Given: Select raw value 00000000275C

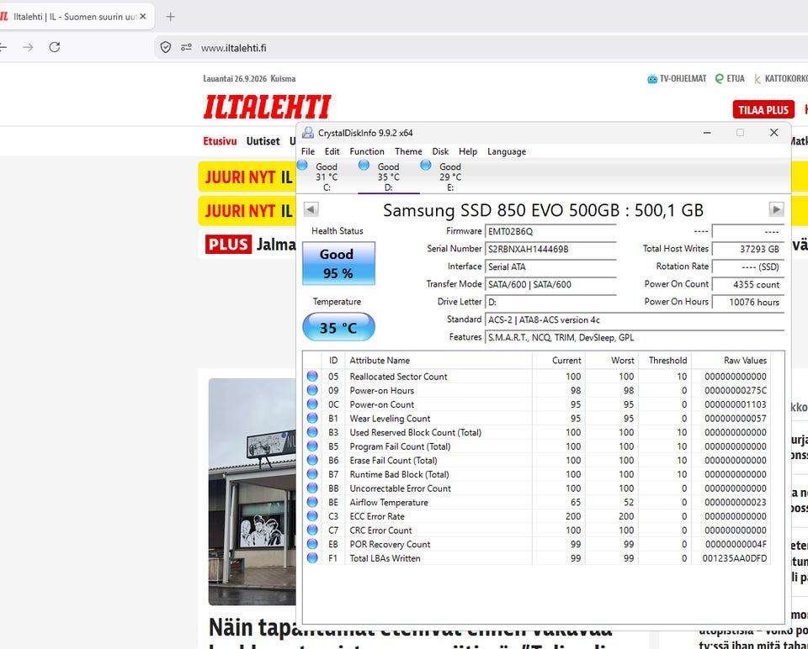Looking at the screenshot, I should tap(736, 390).
